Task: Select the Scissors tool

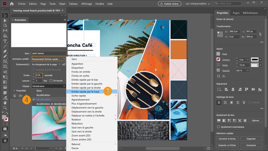Action: [x=5, y=72]
